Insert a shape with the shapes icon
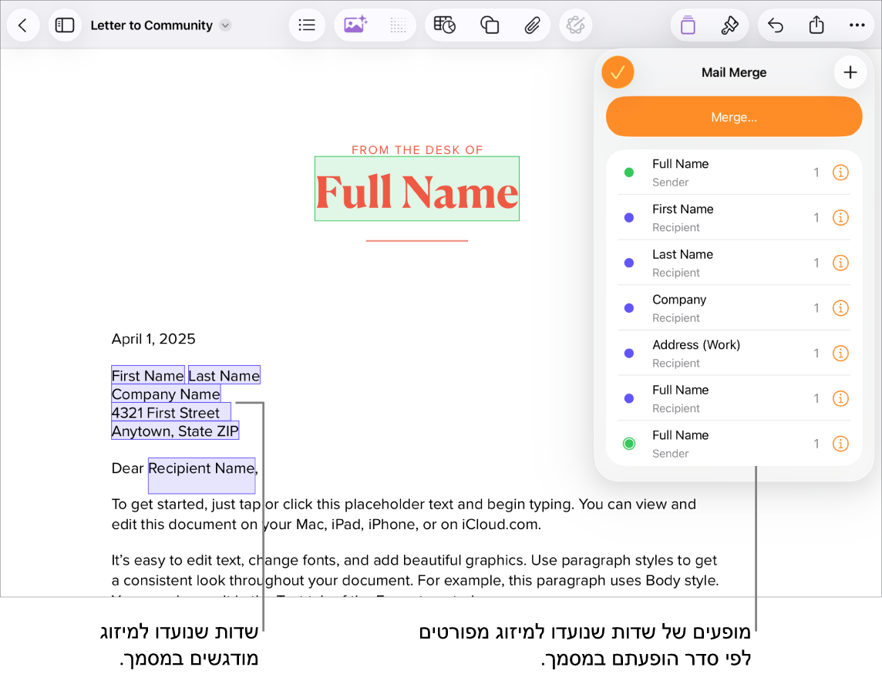This screenshot has height=684, width=882. coord(490,25)
